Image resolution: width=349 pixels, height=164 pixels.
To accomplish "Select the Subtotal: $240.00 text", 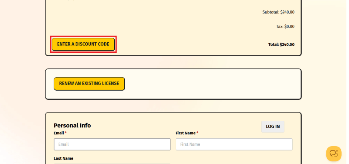I will (x=278, y=12).
